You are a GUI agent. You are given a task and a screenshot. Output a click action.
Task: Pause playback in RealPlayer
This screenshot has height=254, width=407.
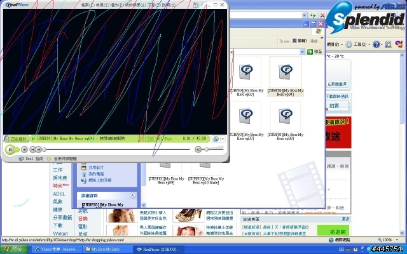10,150
